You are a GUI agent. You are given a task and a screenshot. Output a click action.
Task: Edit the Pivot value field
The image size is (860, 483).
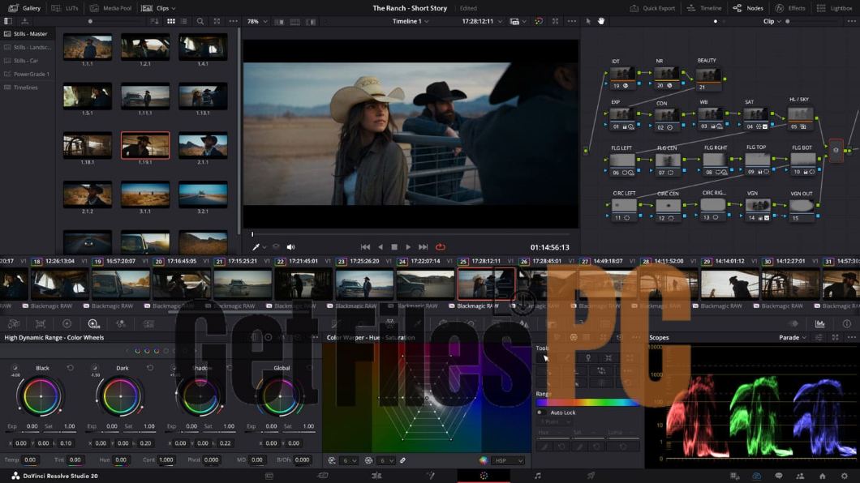click(x=211, y=460)
